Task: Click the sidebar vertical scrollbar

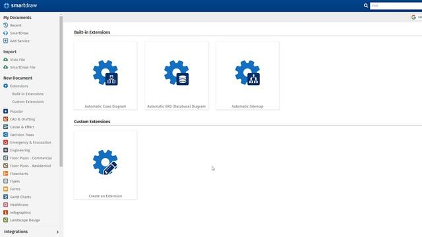Action: point(61,92)
